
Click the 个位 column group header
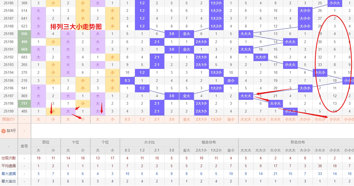click(x=105, y=142)
